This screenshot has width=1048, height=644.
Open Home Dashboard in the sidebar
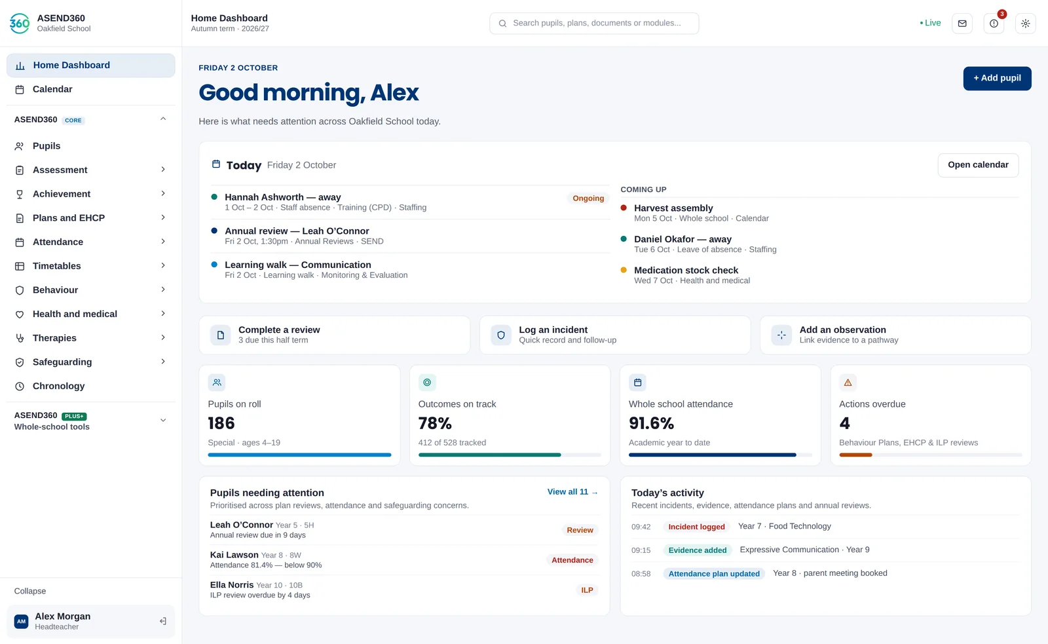(x=91, y=66)
